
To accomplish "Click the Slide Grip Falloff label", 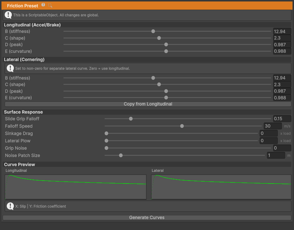I will click(x=22, y=119).
